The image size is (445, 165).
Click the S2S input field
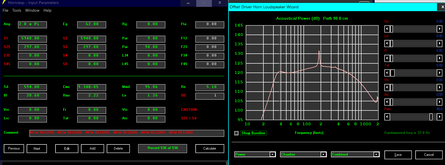(x=32, y=47)
